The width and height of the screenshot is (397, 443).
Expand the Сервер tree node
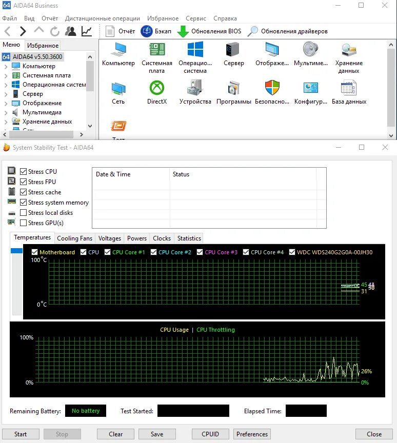click(6, 94)
